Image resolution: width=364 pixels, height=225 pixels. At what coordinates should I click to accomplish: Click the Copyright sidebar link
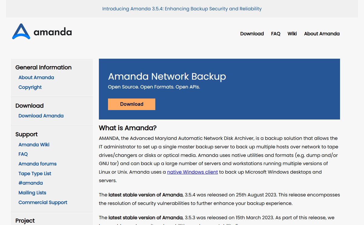pos(30,87)
